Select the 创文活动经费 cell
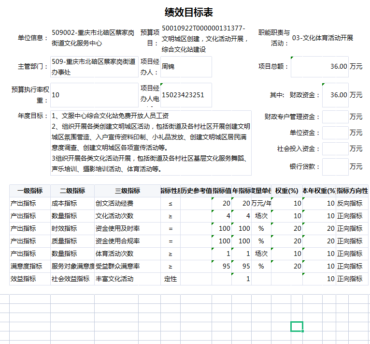Image resolution: width=370 pixels, height=344 pixels. pos(128,203)
